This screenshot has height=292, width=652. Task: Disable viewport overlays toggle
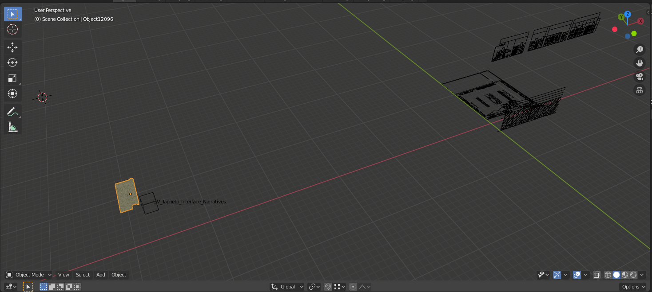point(577,275)
